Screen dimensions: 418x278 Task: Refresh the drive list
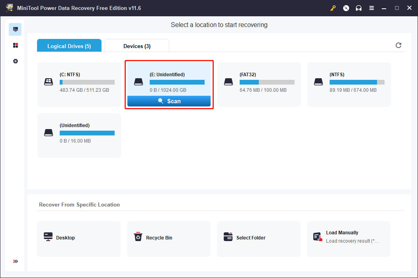point(398,45)
